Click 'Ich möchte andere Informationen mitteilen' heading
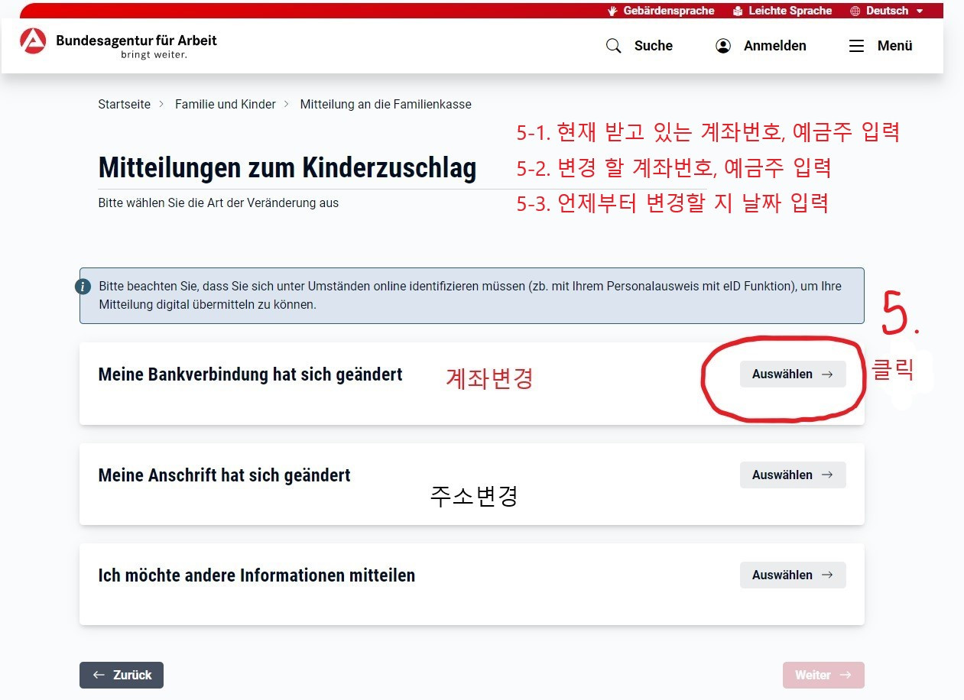Viewport: 964px width, 700px height. 257,575
